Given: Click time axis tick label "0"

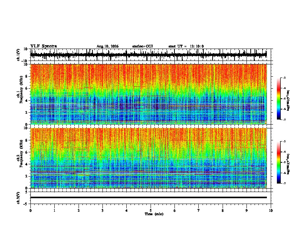Looking at the screenshot, I should pyautogui.click(x=30, y=211).
